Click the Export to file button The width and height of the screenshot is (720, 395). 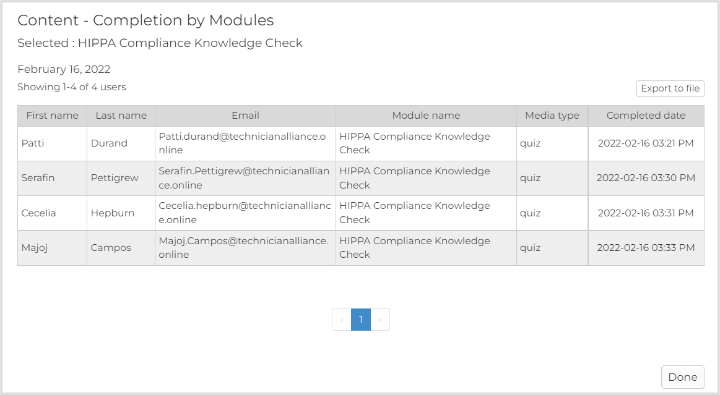[x=670, y=88]
